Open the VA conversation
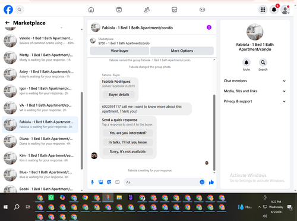This screenshot has height=221, width=297. coord(40,108)
